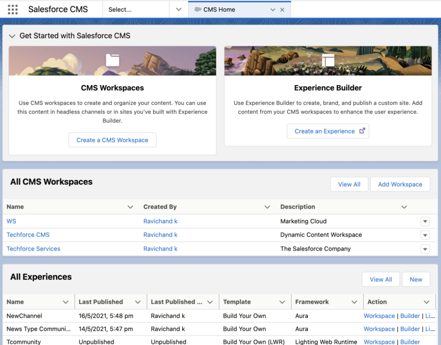Close the CMS Home tab
Image resolution: width=441 pixels, height=345 pixels.
pyautogui.click(x=283, y=9)
